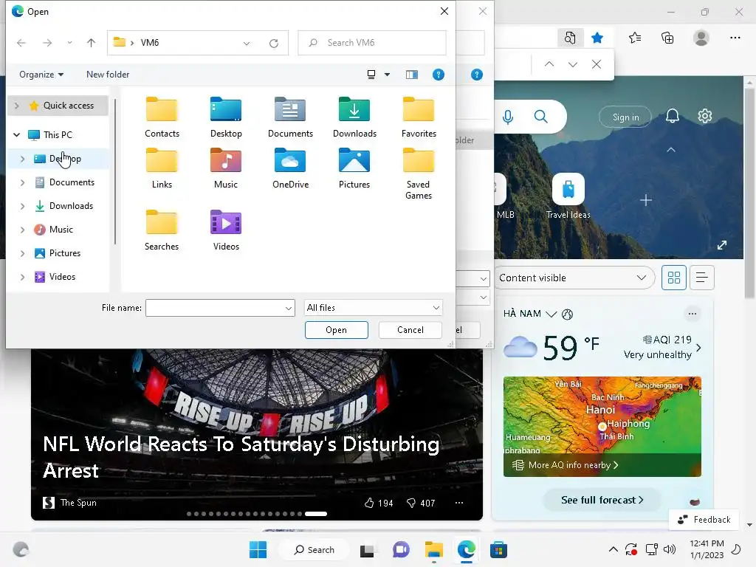Click Edge profile avatar icon
The width and height of the screenshot is (756, 567).
(701, 38)
